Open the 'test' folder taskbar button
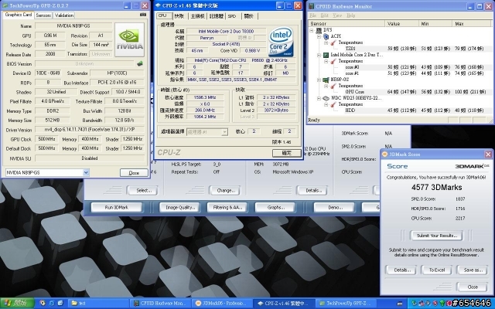Screen dimensions: 495x309 pyautogui.click(x=98, y=303)
